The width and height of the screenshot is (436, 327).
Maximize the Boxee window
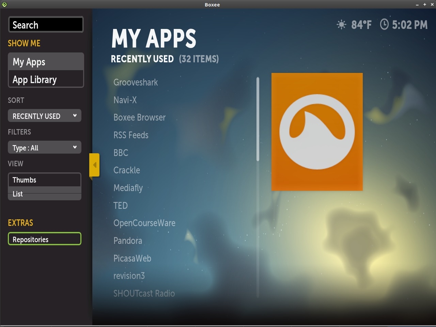pos(425,5)
